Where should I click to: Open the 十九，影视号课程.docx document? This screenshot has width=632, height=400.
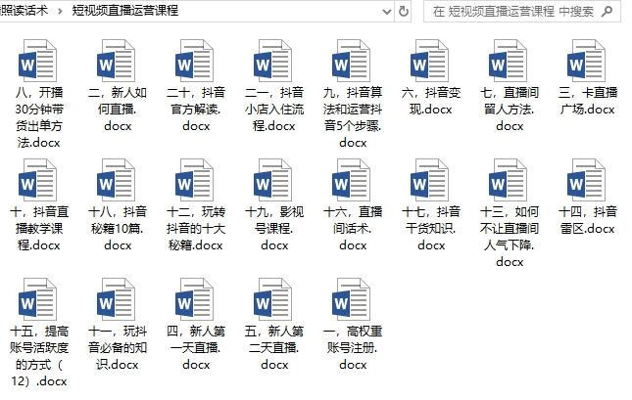[x=273, y=183]
